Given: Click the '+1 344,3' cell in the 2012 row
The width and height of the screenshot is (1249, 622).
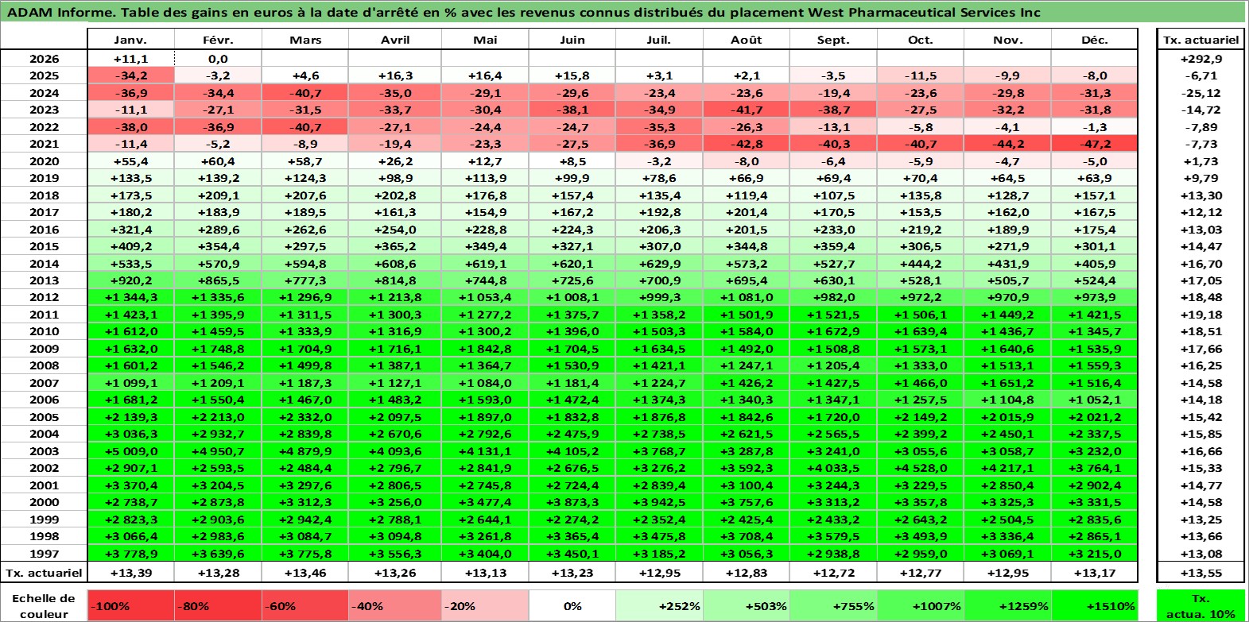Looking at the screenshot, I should point(130,297).
